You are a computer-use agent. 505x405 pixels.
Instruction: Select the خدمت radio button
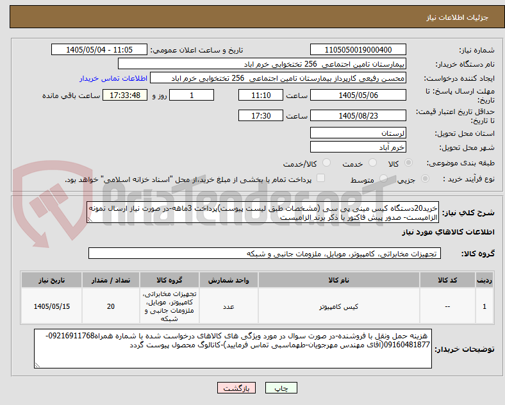[x=372, y=163]
